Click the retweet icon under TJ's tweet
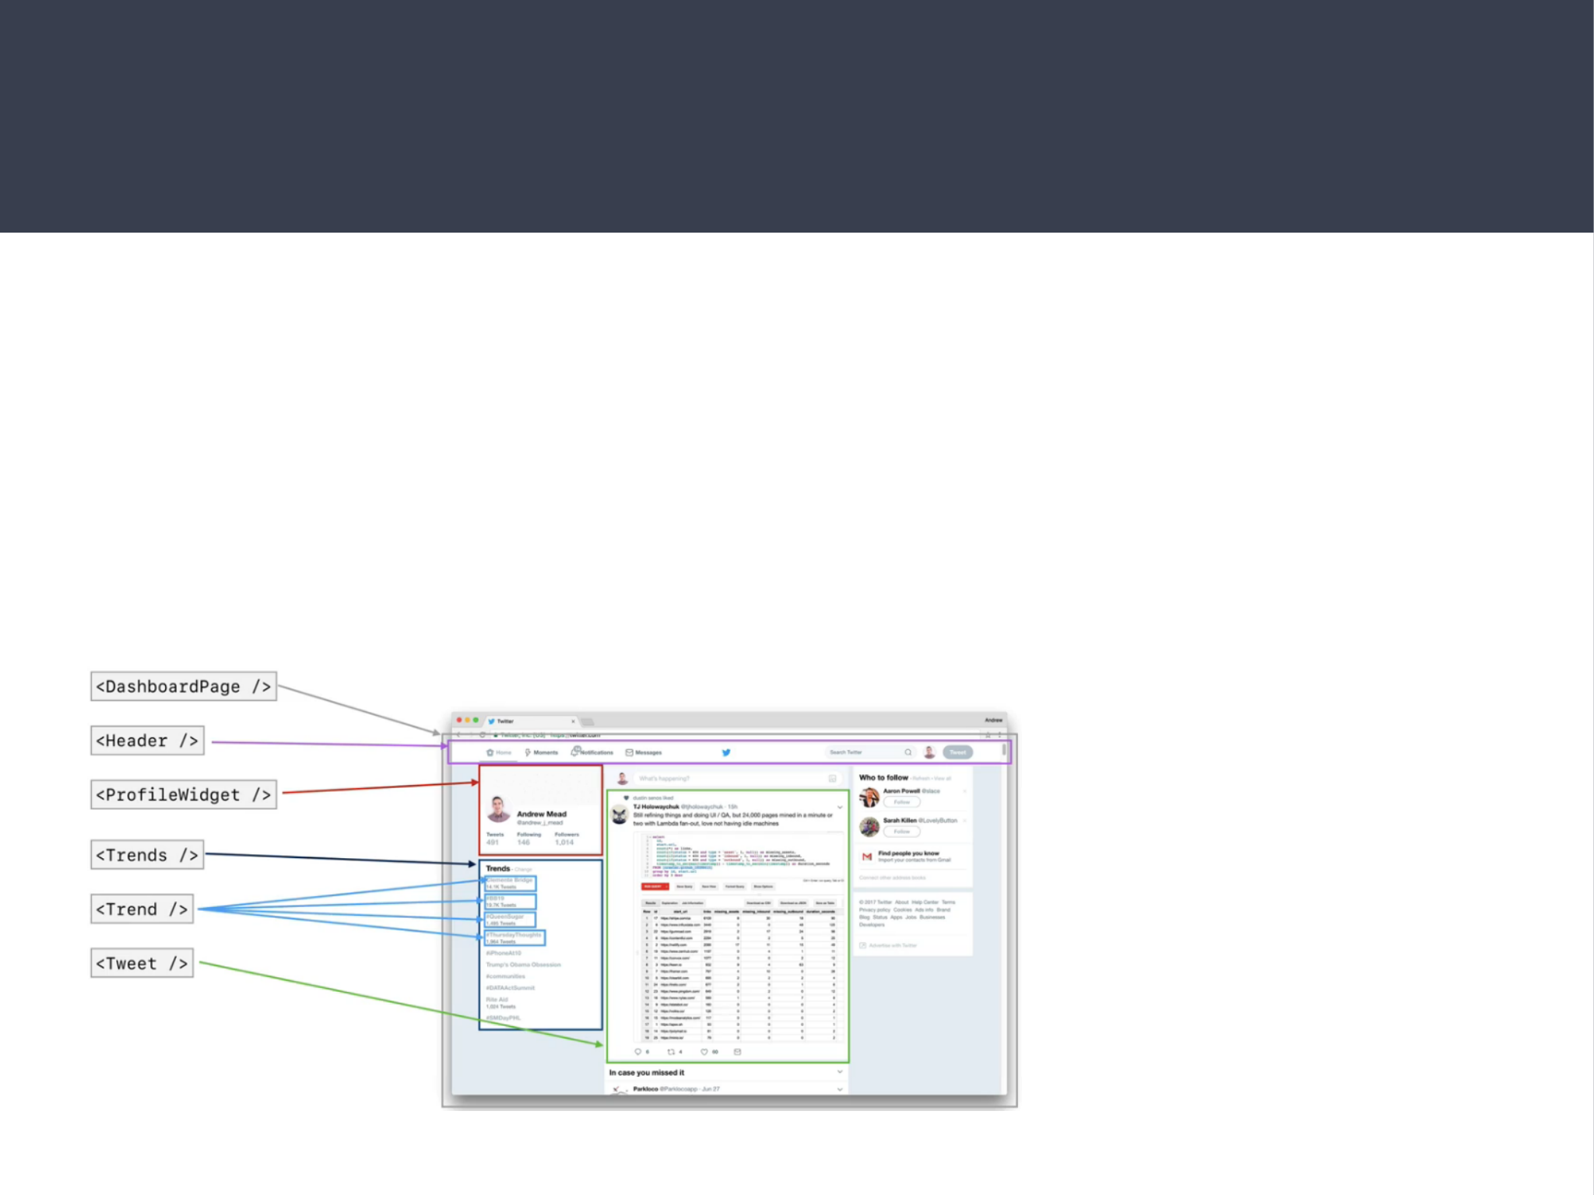Viewport: 1594px width, 1195px height. tap(671, 1052)
